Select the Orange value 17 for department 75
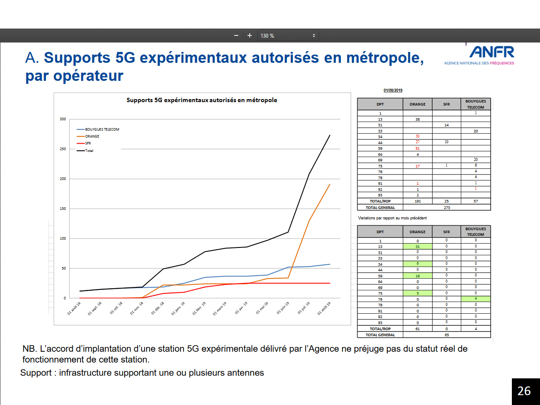 (x=418, y=166)
